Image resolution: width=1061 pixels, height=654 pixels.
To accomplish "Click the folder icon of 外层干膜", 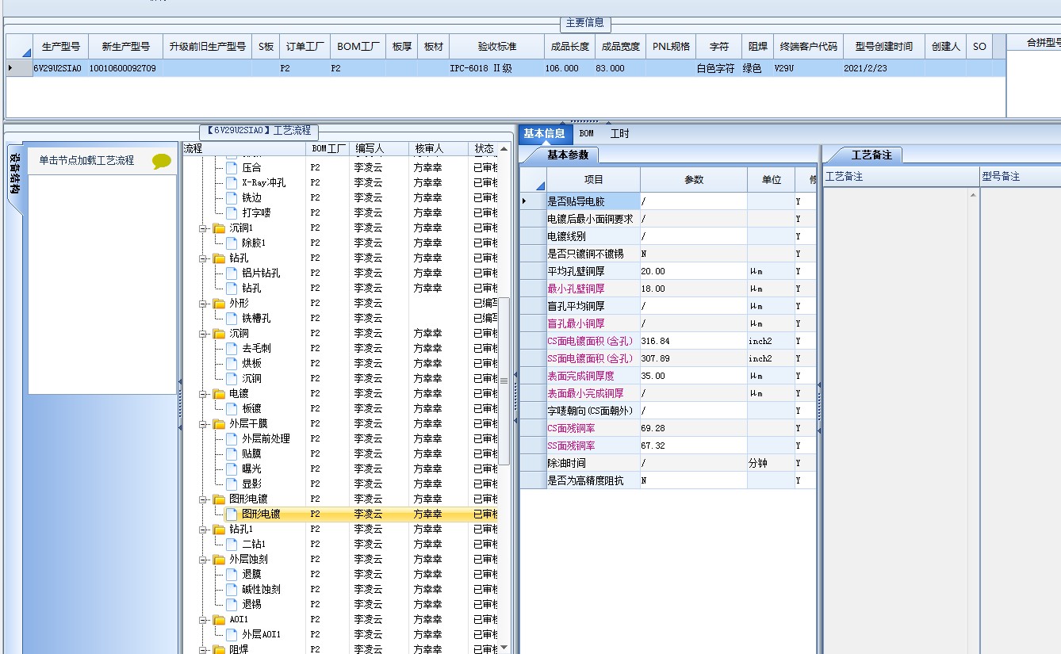I will (219, 424).
